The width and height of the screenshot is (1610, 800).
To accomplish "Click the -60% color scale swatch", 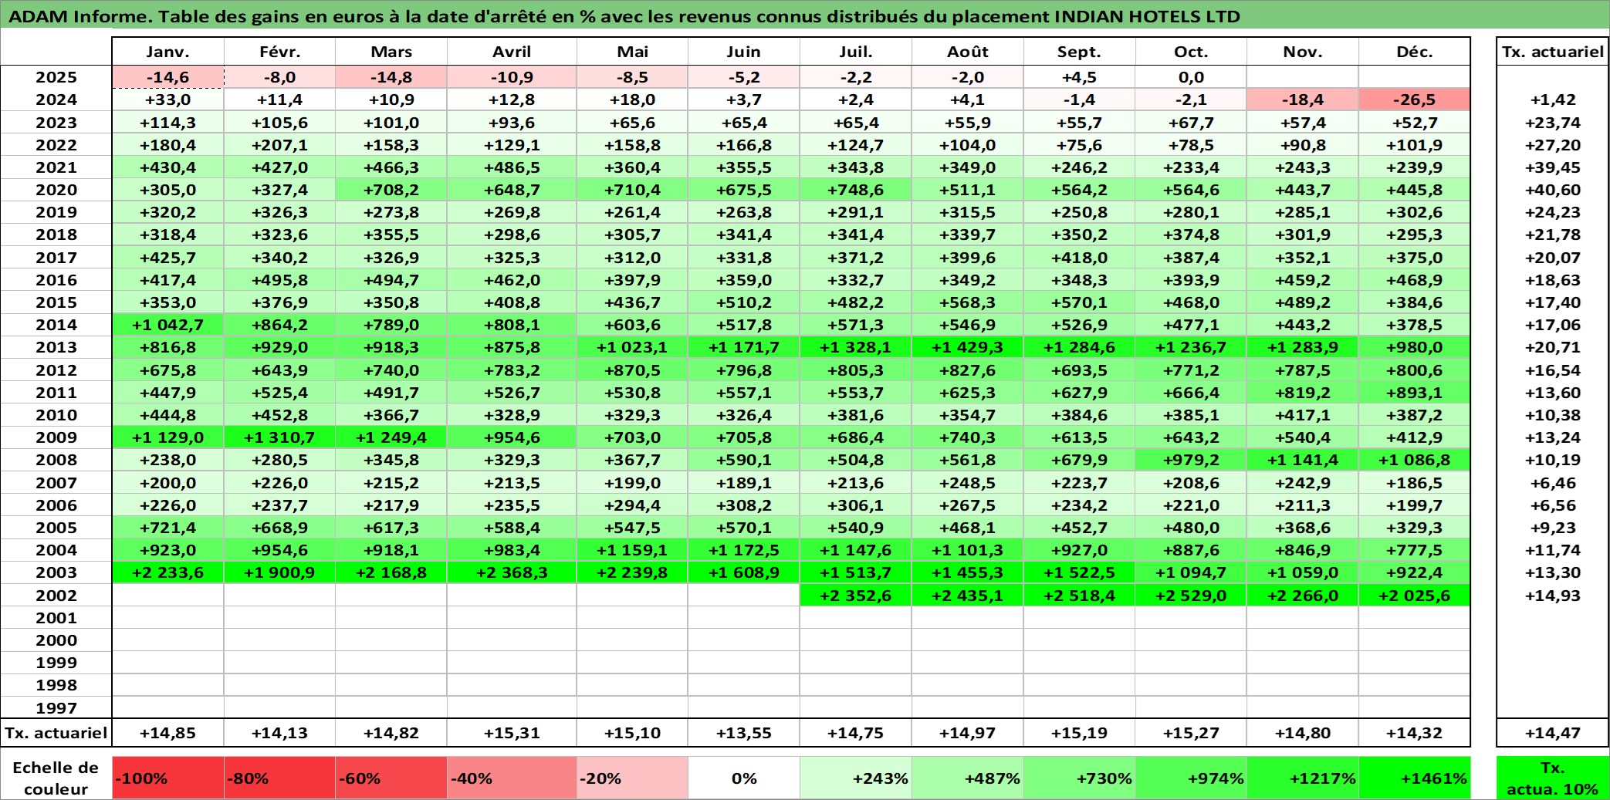I will [x=391, y=778].
